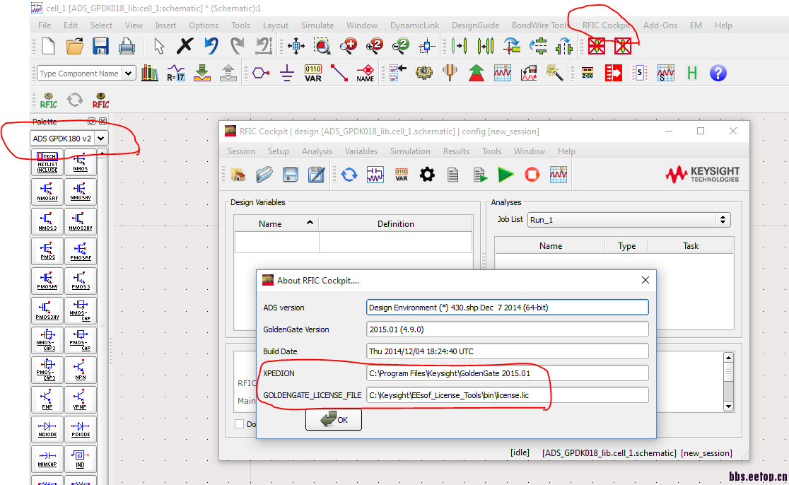This screenshot has width=789, height=485.
Task: Click the GoldenGate Version field
Action: (x=507, y=329)
